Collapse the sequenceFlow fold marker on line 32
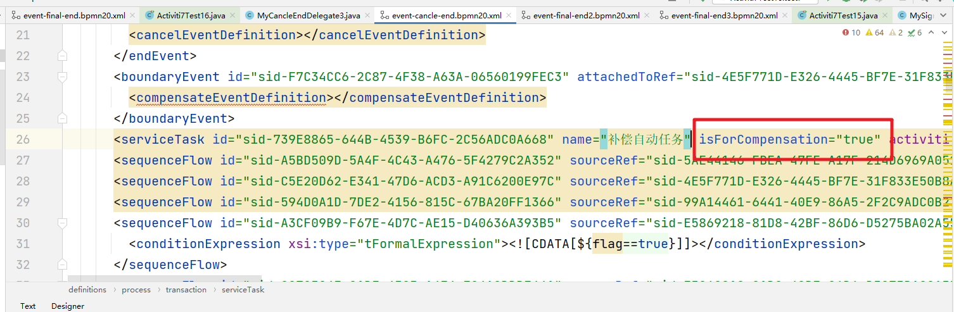The image size is (954, 312). (62, 265)
